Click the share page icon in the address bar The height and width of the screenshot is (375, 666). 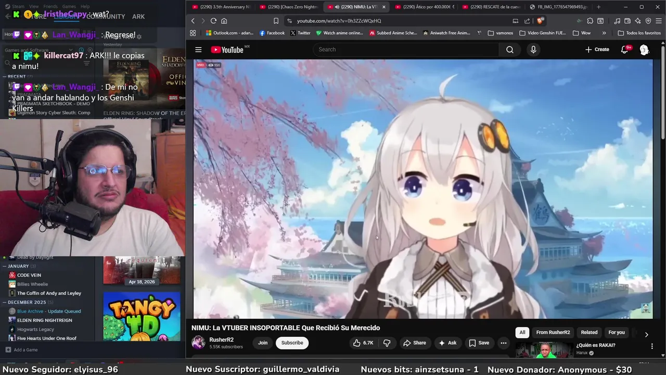point(527,21)
